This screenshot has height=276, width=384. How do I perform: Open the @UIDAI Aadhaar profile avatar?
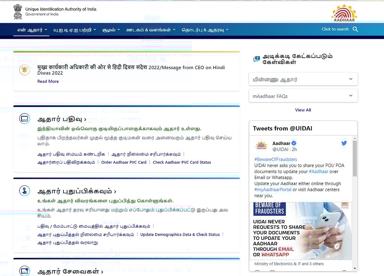tap(261, 146)
